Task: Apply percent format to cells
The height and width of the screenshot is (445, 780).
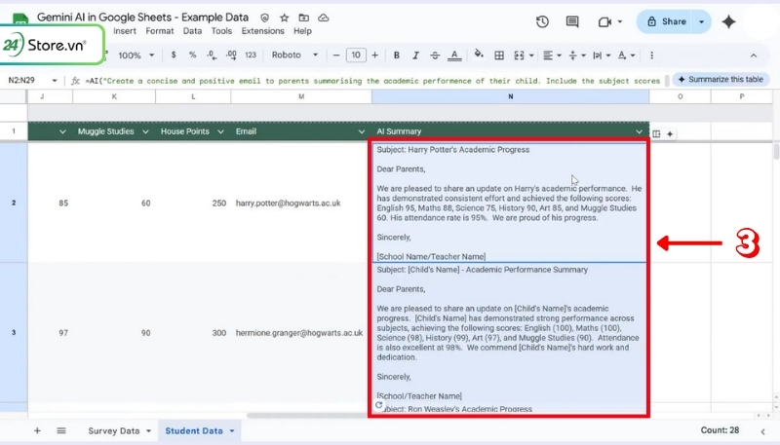Action: click(x=192, y=56)
